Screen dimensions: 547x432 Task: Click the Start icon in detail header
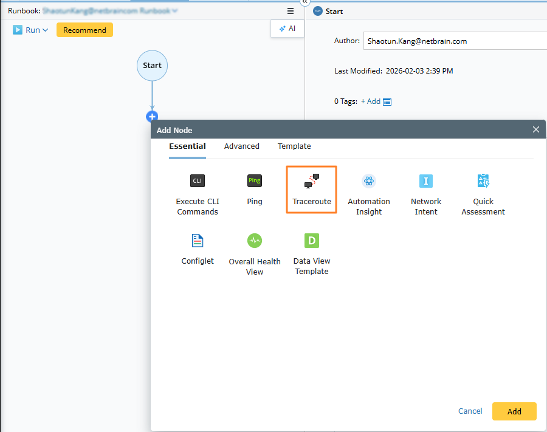tap(317, 11)
